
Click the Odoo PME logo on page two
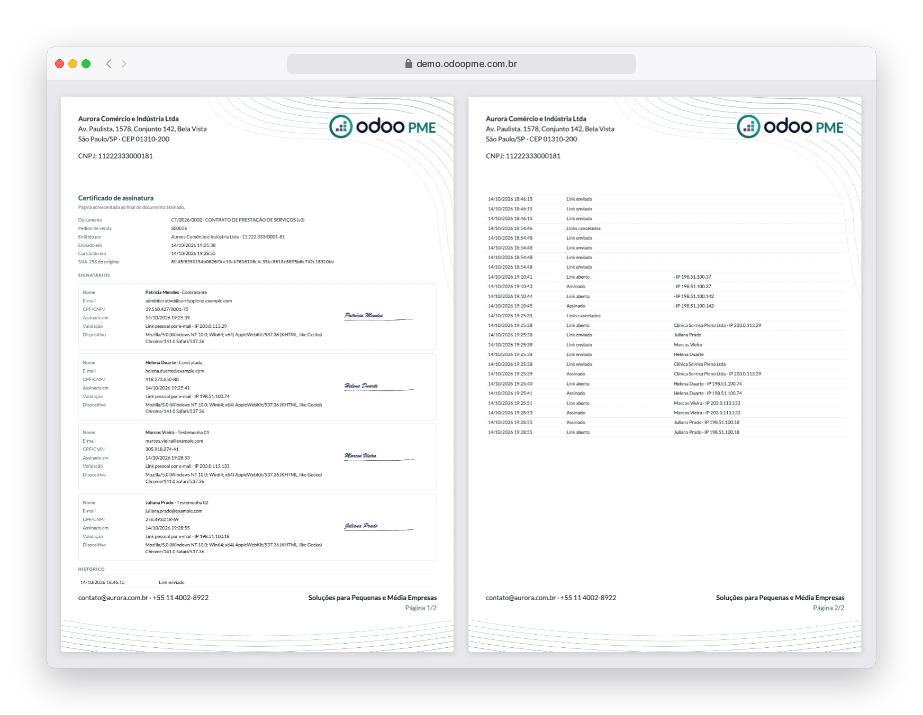pyautogui.click(x=790, y=126)
